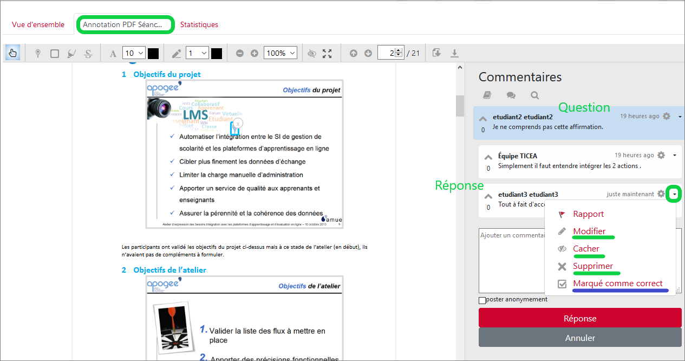Open the black text color swatch
685x361 pixels.
[153, 53]
